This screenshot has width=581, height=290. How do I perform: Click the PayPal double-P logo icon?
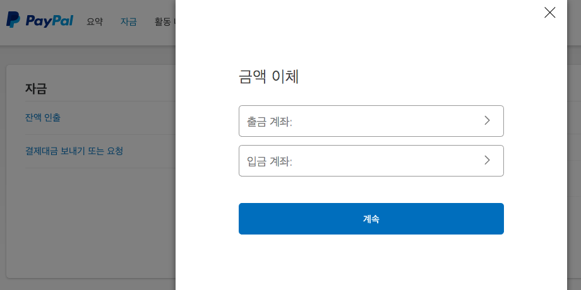tap(13, 20)
